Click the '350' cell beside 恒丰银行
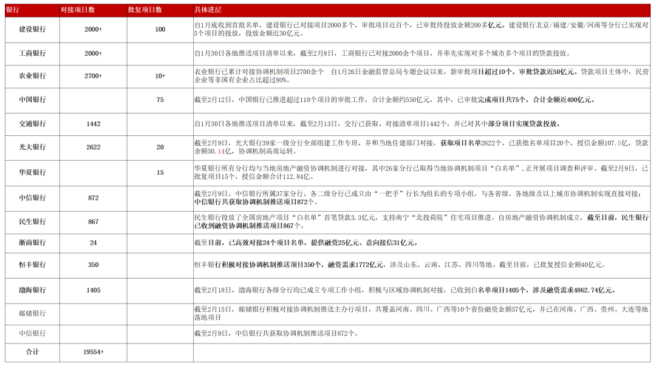The width and height of the screenshot is (656, 369). pos(94,265)
